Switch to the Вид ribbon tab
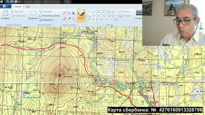The image size is (205, 115). [x=28, y=6]
